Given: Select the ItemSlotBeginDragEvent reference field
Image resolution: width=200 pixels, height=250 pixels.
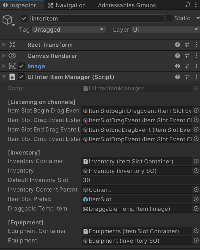Looking at the screenshot, I should coord(137,111).
